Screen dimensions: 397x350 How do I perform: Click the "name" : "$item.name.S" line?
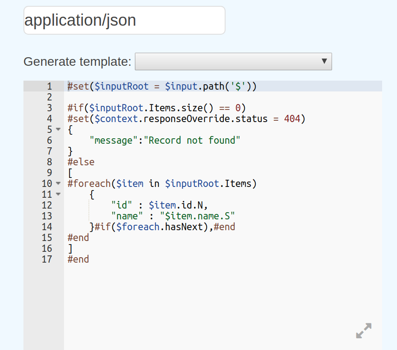173,216
